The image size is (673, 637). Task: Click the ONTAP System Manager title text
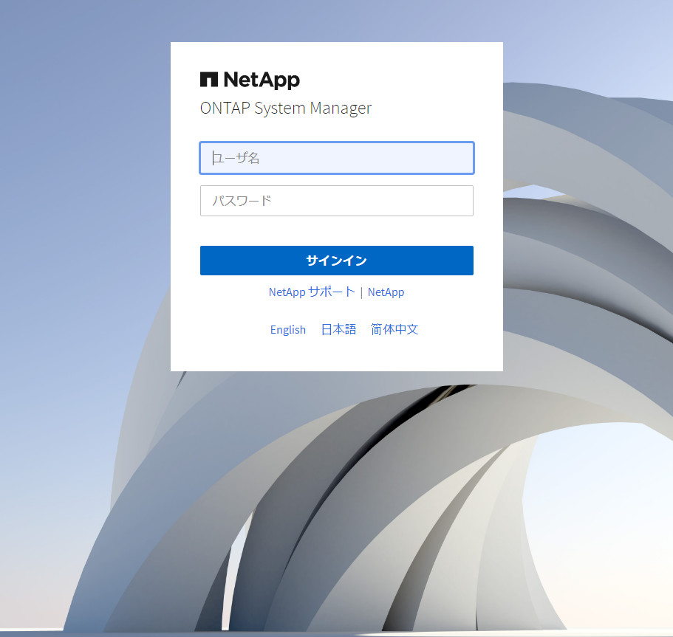pos(285,108)
